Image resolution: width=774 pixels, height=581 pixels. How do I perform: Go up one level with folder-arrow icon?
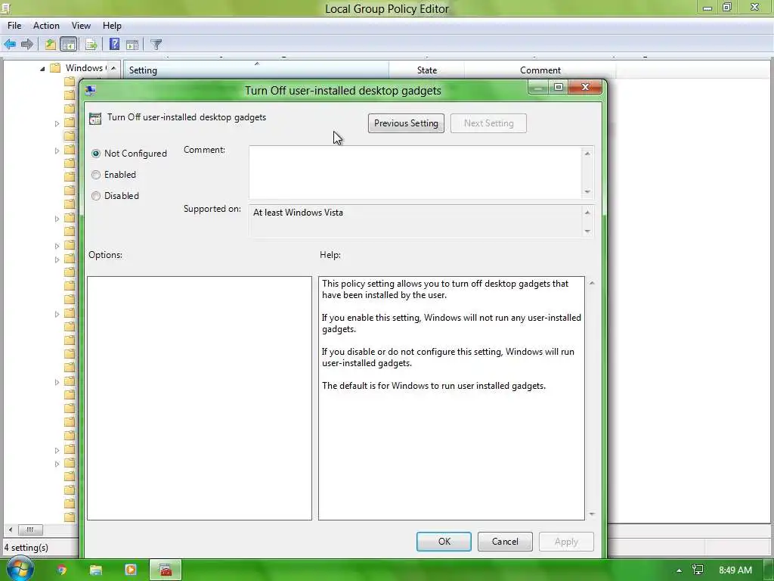click(x=50, y=45)
